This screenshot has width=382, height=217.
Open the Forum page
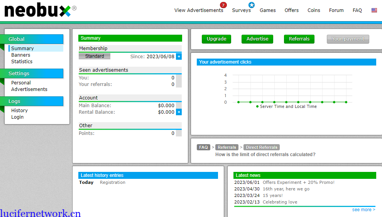(x=336, y=10)
